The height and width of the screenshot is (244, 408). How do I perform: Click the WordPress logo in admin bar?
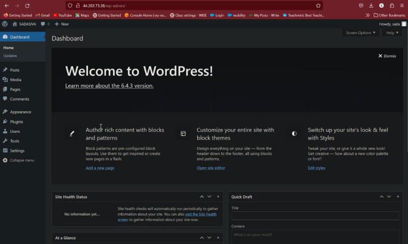(x=5, y=24)
